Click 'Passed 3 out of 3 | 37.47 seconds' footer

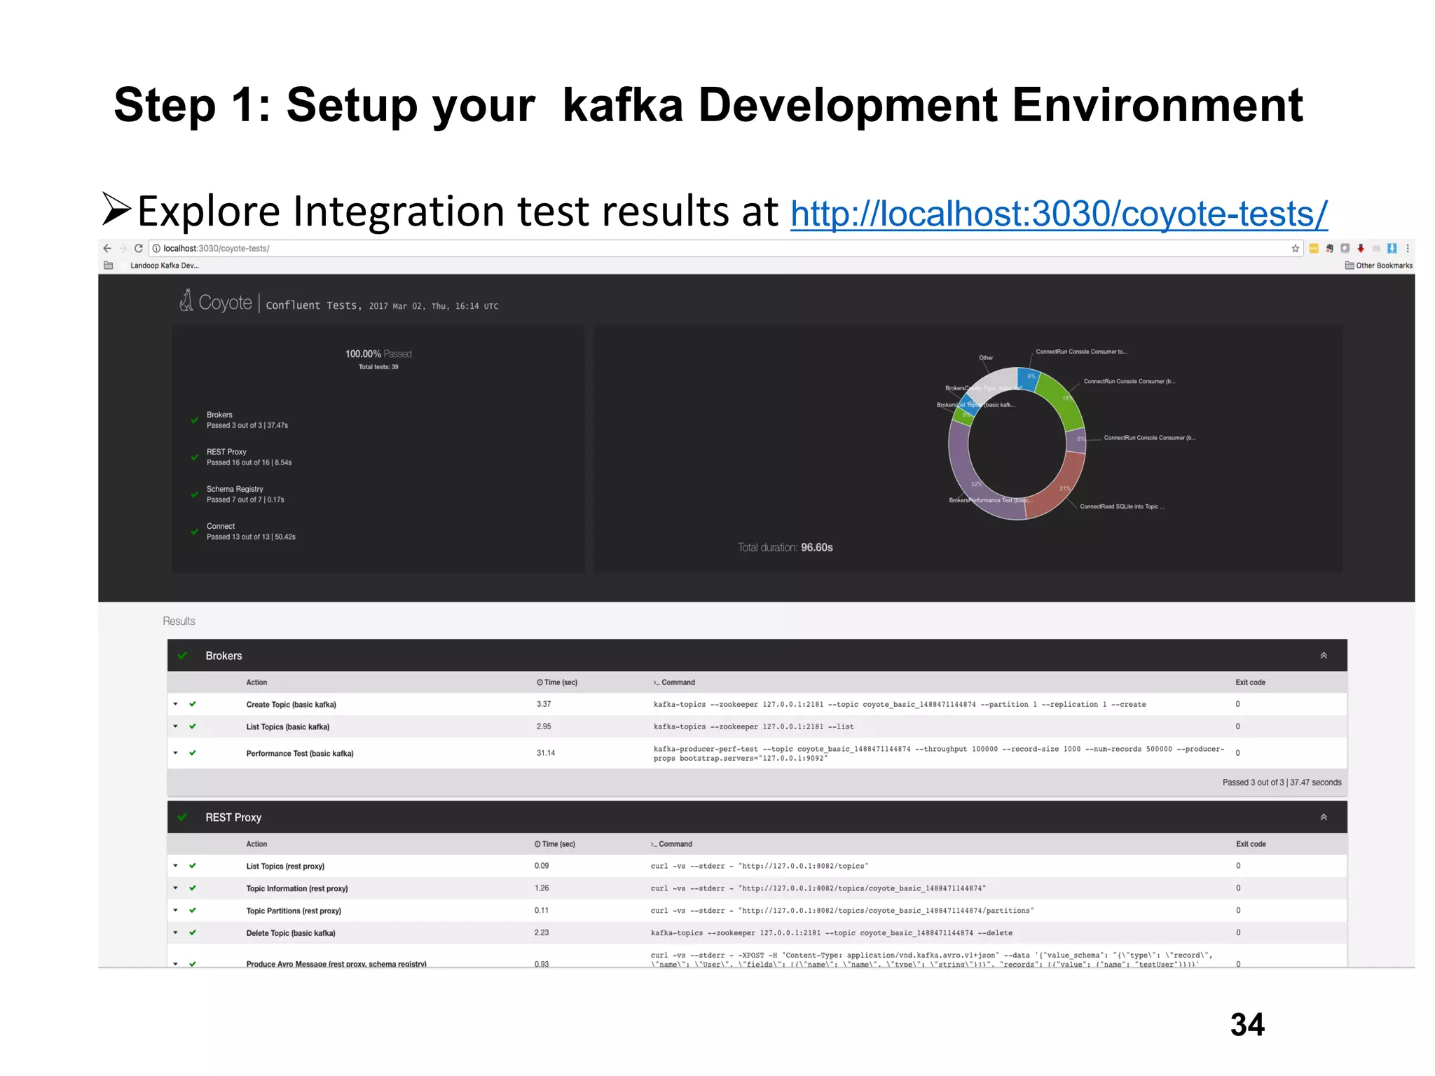[1282, 782]
